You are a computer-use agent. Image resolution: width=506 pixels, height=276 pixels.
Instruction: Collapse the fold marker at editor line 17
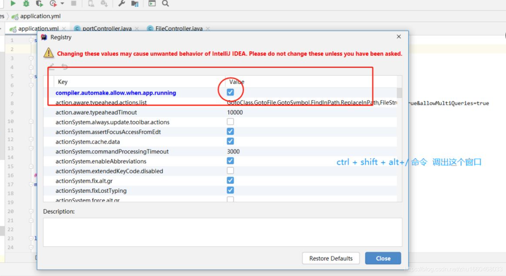(x=31, y=184)
